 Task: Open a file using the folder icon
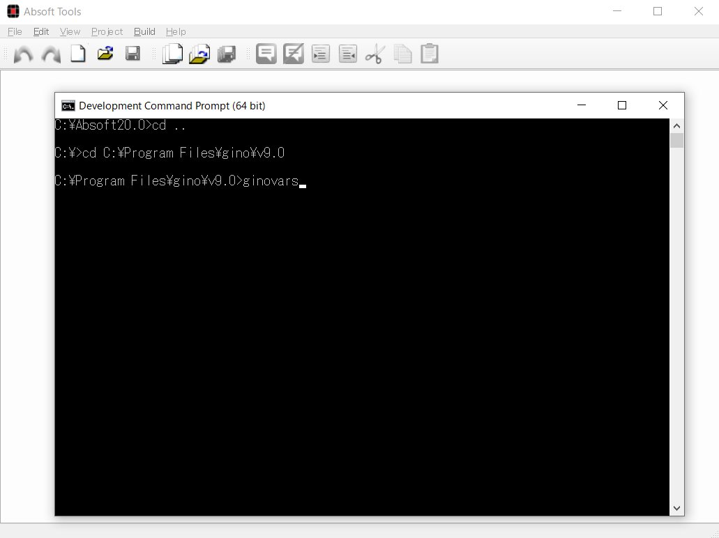pyautogui.click(x=105, y=54)
